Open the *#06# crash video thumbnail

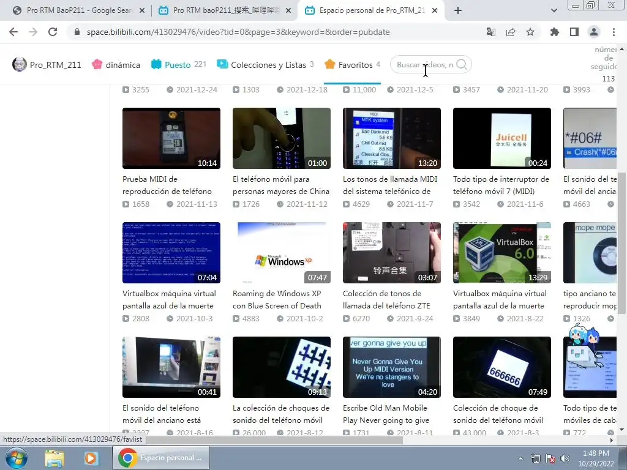point(590,138)
